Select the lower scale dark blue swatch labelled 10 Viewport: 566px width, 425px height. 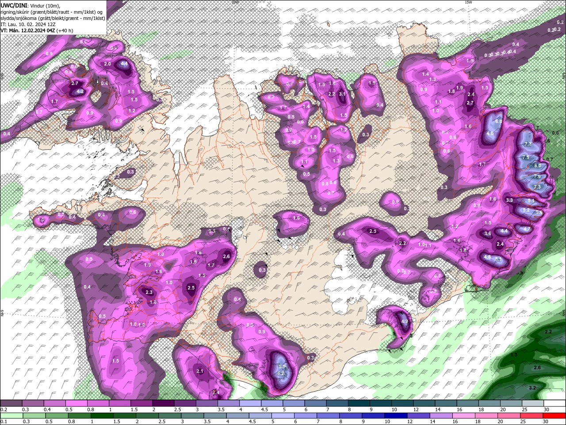click(x=396, y=415)
